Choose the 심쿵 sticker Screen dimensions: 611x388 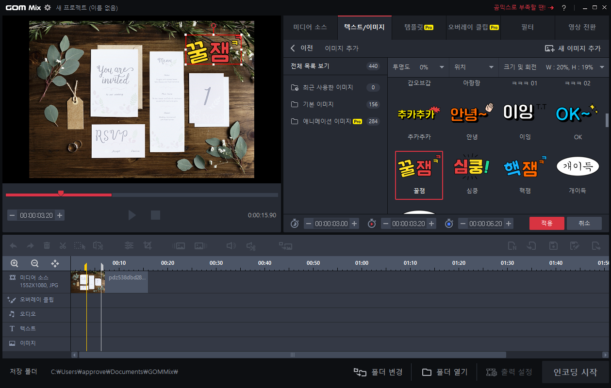pyautogui.click(x=472, y=173)
